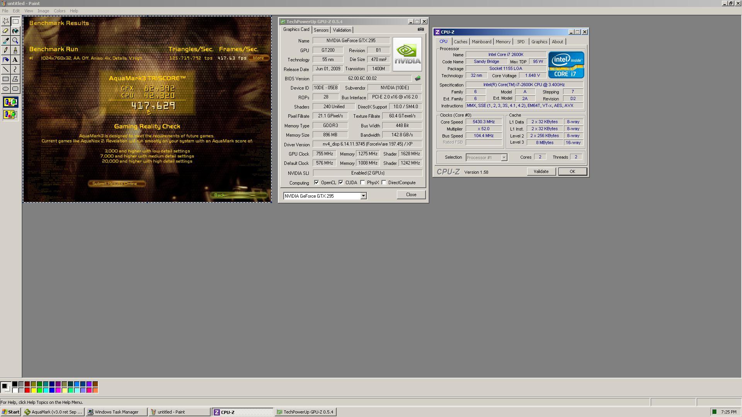Switch to the Memory tab in CPU-Z
The height and width of the screenshot is (417, 742).
tap(503, 42)
